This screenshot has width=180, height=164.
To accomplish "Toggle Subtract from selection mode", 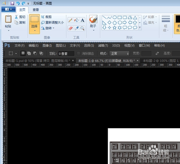I will click(x=35, y=53).
